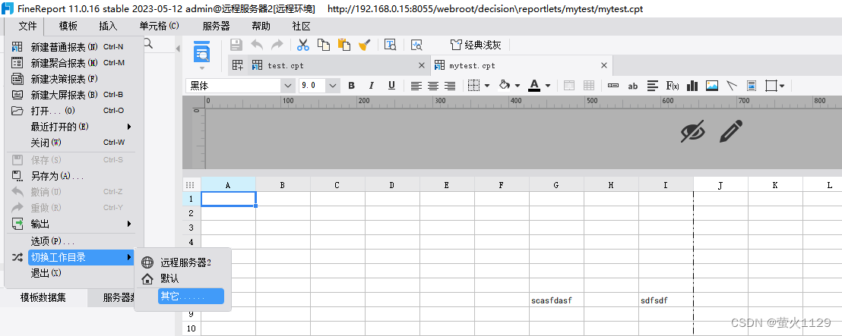Screen dimensions: 842x336
Task: Click the paste clipboard icon
Action: pyautogui.click(x=343, y=45)
